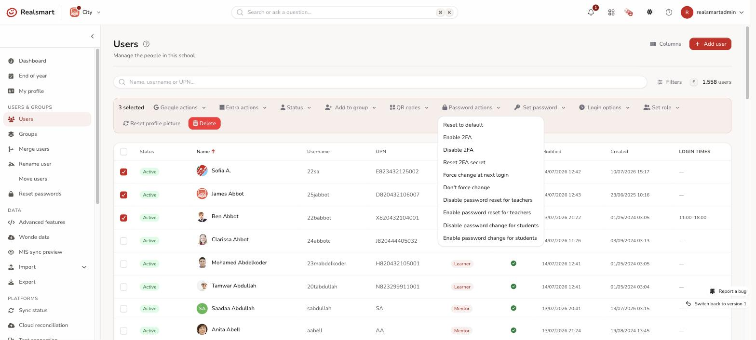756x340 pixels.
Task: Sort by the Name column header
Action: point(206,151)
